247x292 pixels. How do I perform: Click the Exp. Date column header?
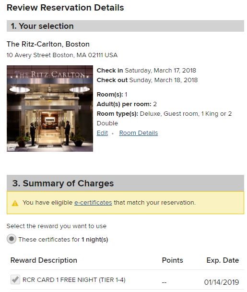(x=223, y=260)
